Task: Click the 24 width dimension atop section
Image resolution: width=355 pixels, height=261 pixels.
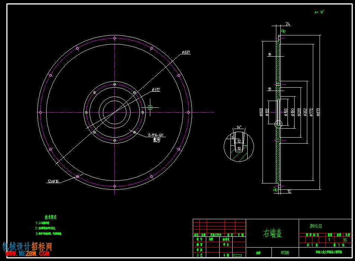Action: click(288, 24)
